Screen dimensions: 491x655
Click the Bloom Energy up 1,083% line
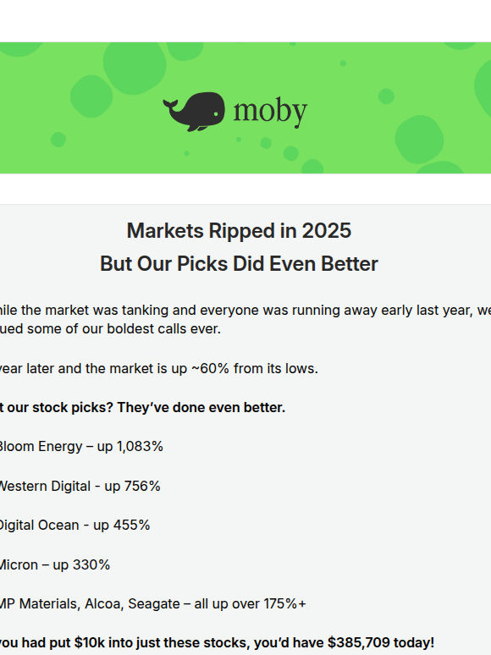(81, 447)
